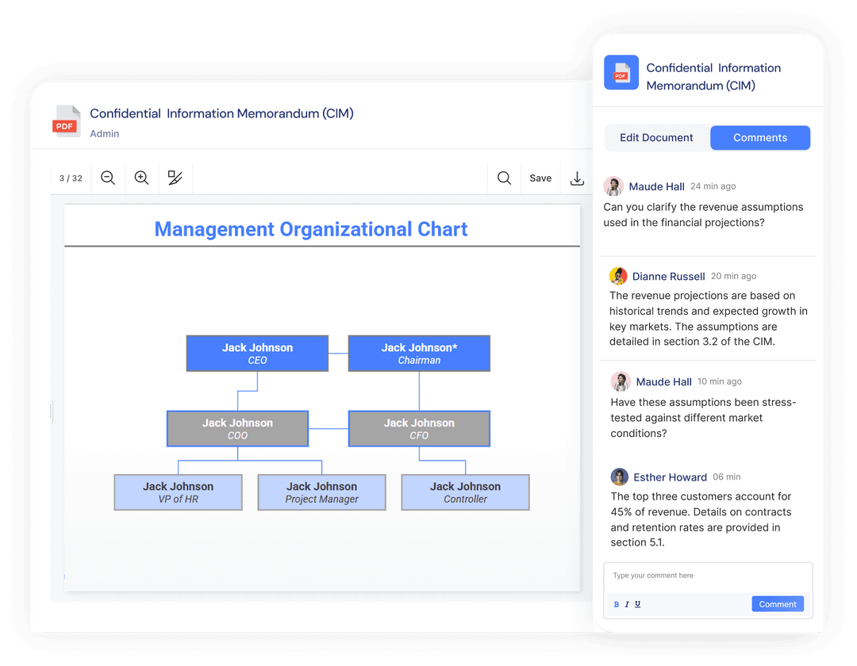Viewport: 857px width, 666px height.
Task: Click the Management Organizational Chart heading
Action: (311, 229)
